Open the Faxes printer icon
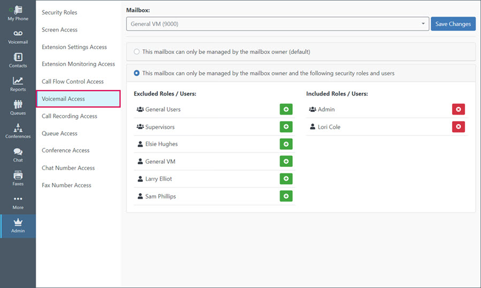The width and height of the screenshot is (481, 288). pos(18,175)
